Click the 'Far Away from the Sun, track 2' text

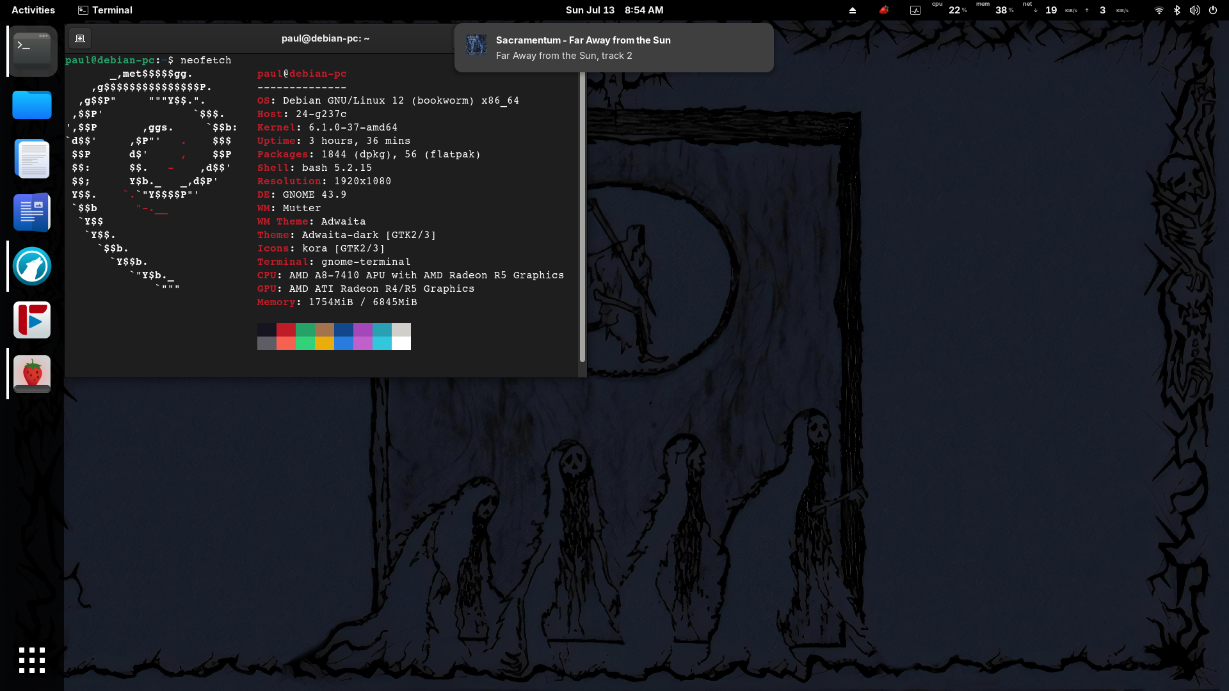coord(564,56)
